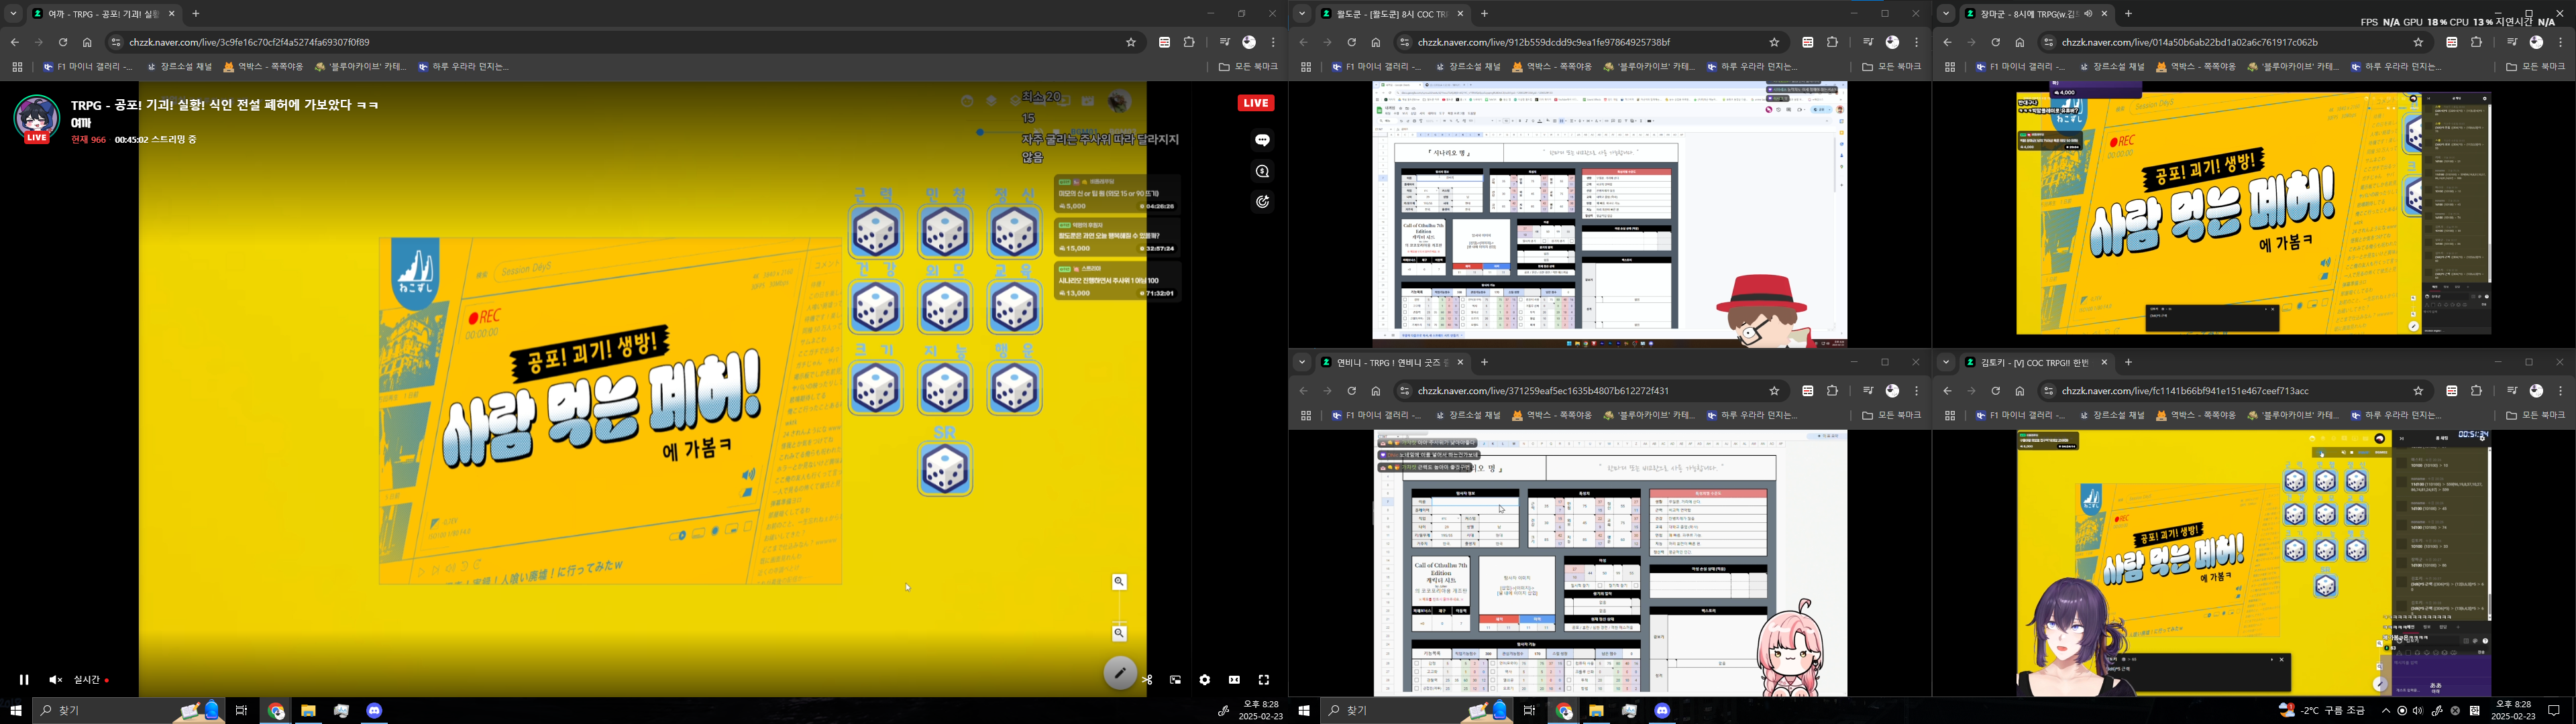
Task: Open Chrome three-dot menu in 김토키 window
Action: coord(2561,391)
